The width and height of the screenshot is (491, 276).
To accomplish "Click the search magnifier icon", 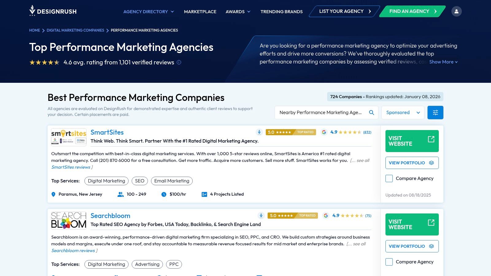I will 371,113.
